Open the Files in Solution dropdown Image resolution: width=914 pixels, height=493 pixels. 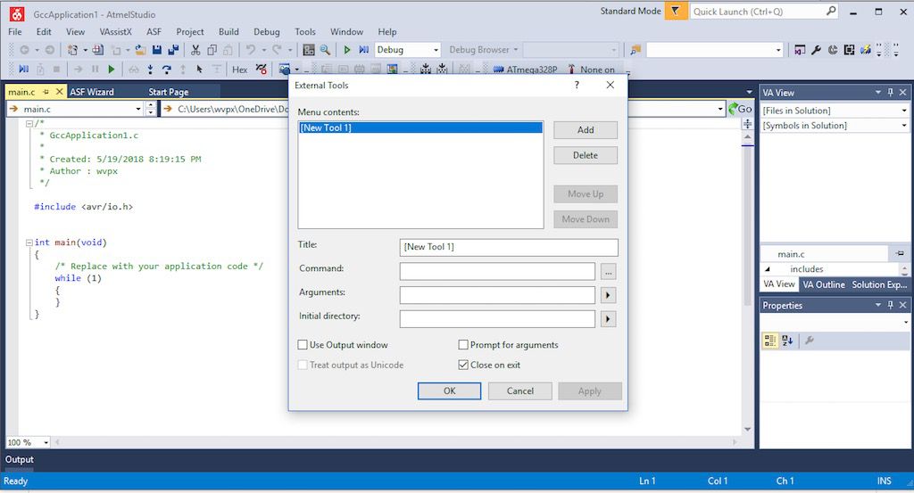pos(903,111)
